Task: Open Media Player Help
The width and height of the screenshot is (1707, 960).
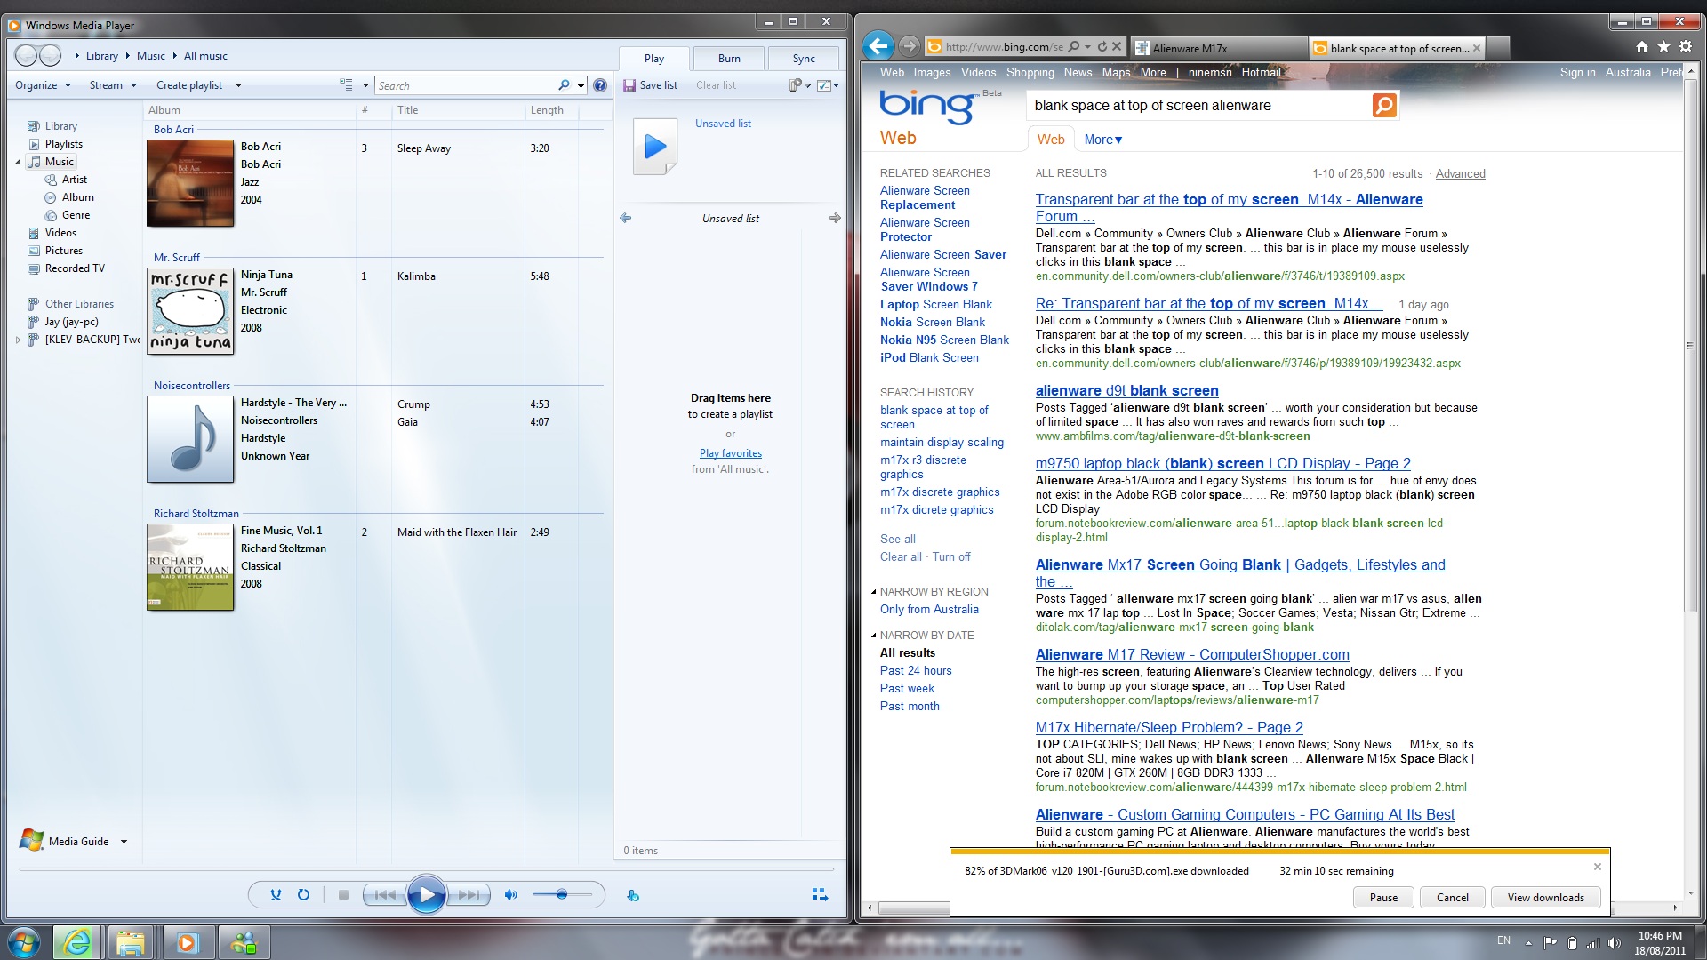Action: (600, 85)
